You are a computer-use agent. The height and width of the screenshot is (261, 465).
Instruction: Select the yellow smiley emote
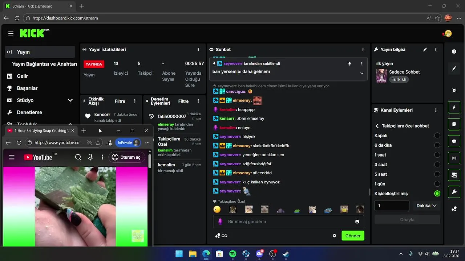tap(217, 209)
